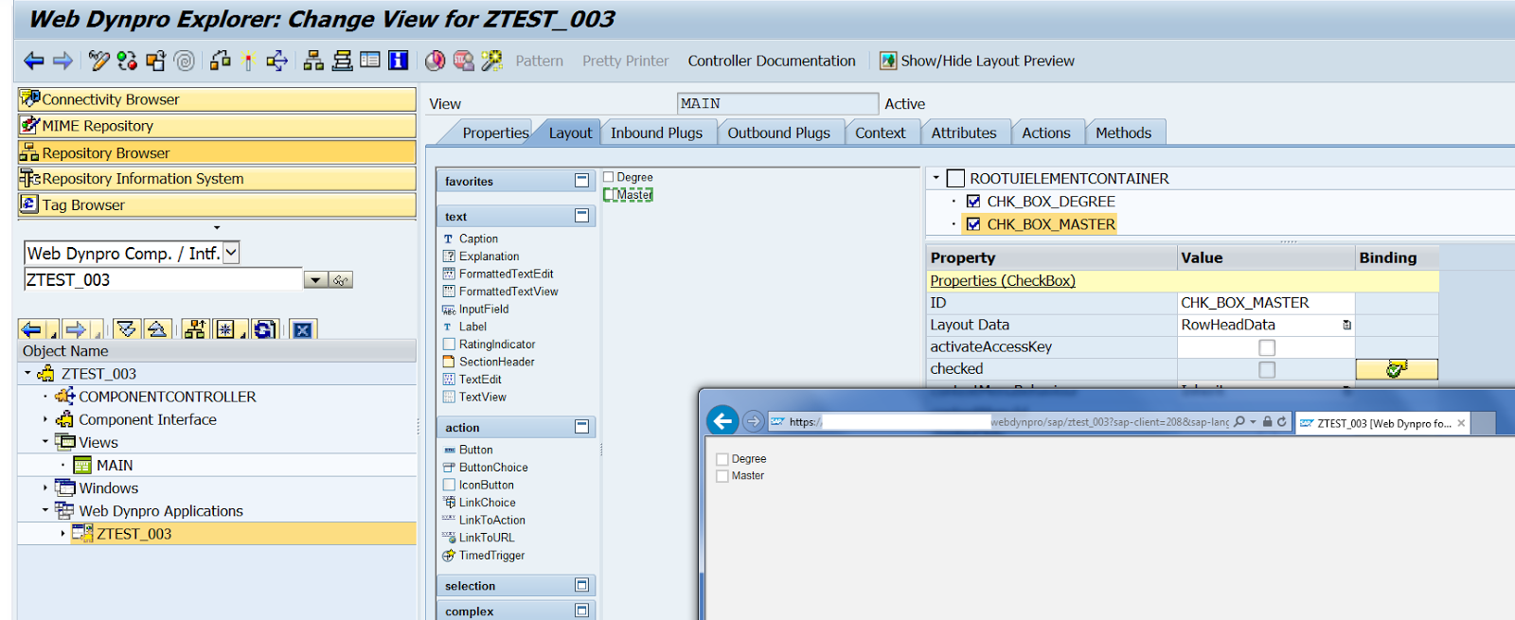Collapse the text palette section
1515x620 pixels.
point(582,216)
